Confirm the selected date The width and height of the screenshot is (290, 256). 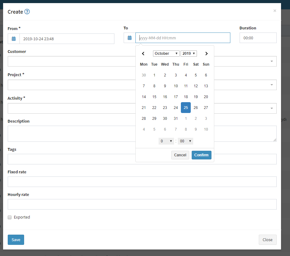point(201,155)
